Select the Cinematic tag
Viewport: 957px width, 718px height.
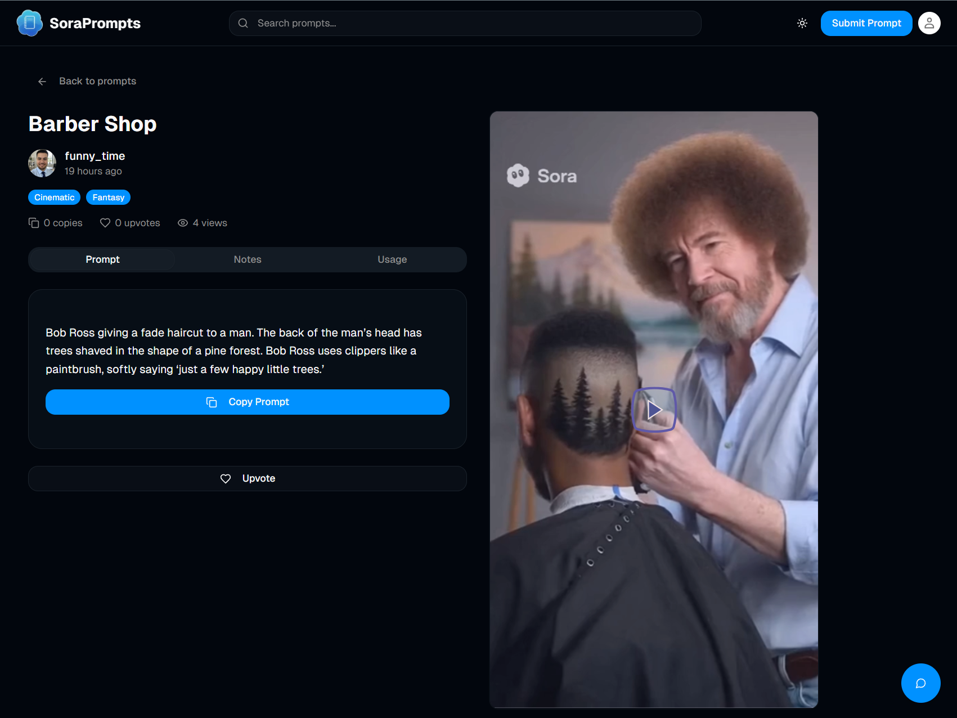click(x=55, y=198)
